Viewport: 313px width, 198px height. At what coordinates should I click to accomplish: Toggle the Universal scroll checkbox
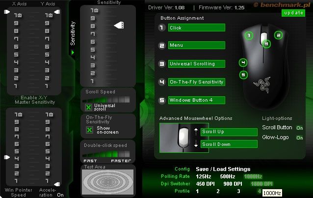click(x=88, y=108)
